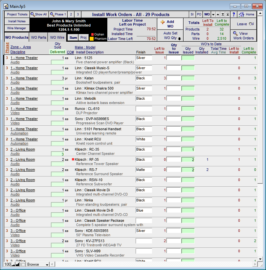
Task: Click the 3 - Office link for Sony SLV-N99
Action: (x=18, y=251)
